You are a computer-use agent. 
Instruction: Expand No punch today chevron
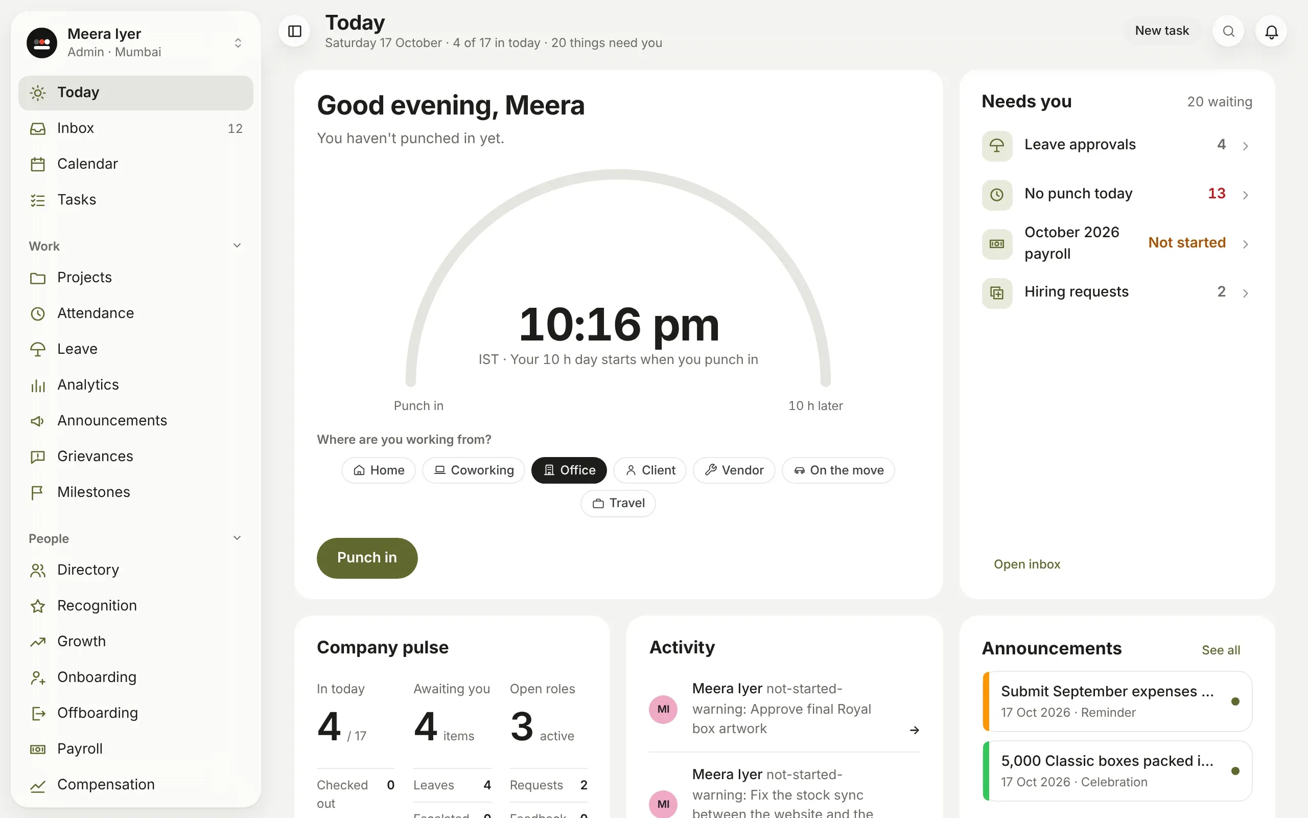click(x=1245, y=195)
